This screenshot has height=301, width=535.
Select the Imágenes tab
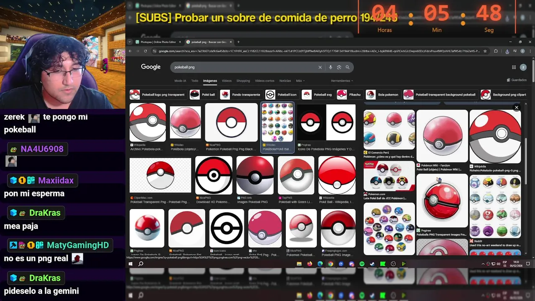[210, 81]
